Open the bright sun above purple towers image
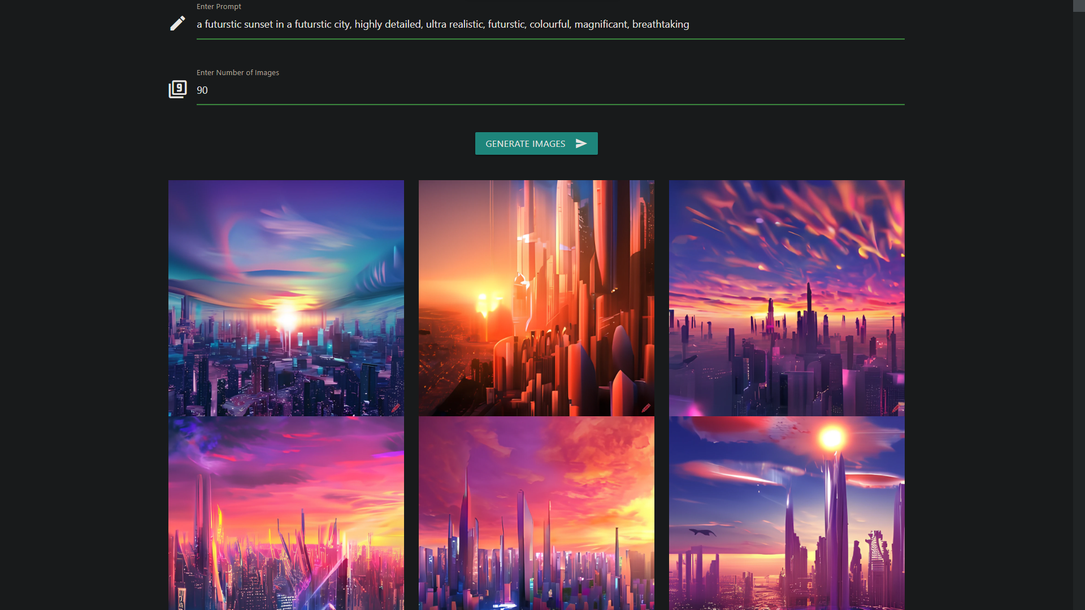Viewport: 1085px width, 610px height. (x=787, y=513)
